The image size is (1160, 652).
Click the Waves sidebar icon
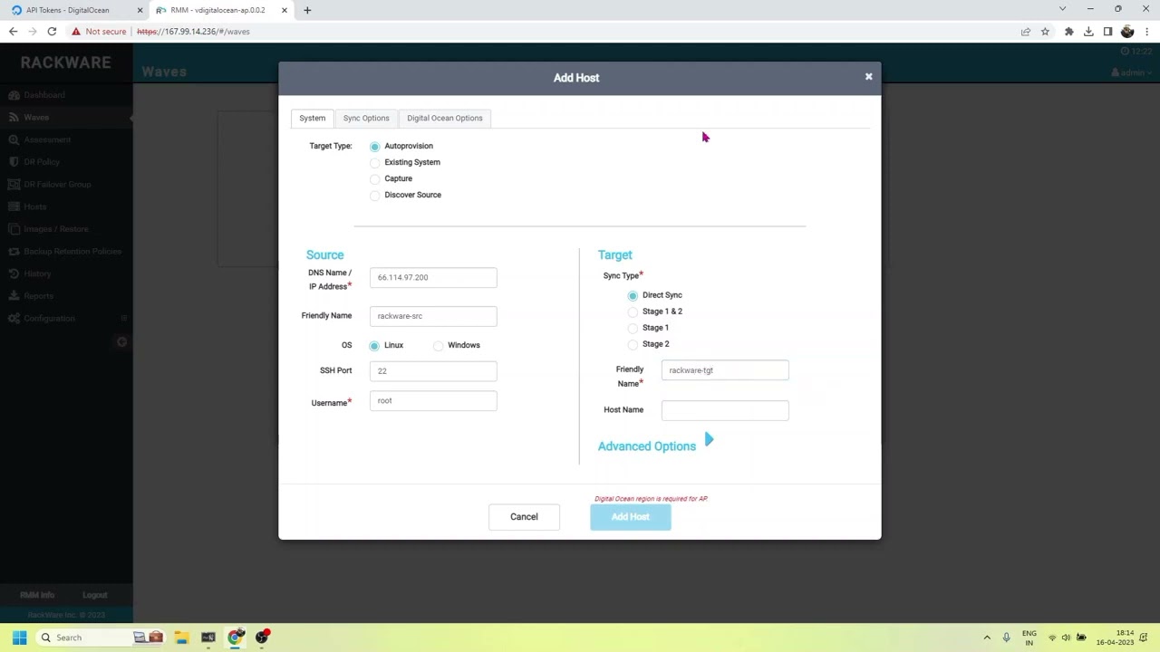[x=14, y=118]
